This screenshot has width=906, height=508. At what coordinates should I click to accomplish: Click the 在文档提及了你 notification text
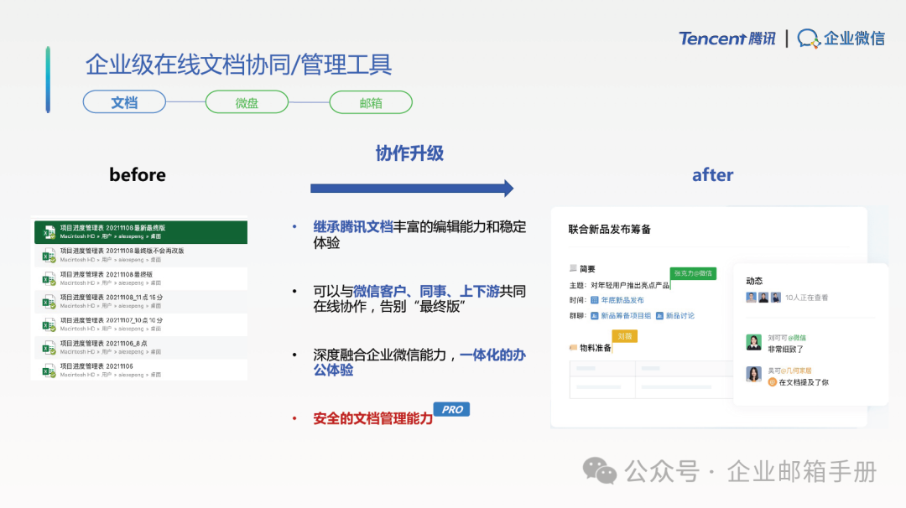click(804, 382)
